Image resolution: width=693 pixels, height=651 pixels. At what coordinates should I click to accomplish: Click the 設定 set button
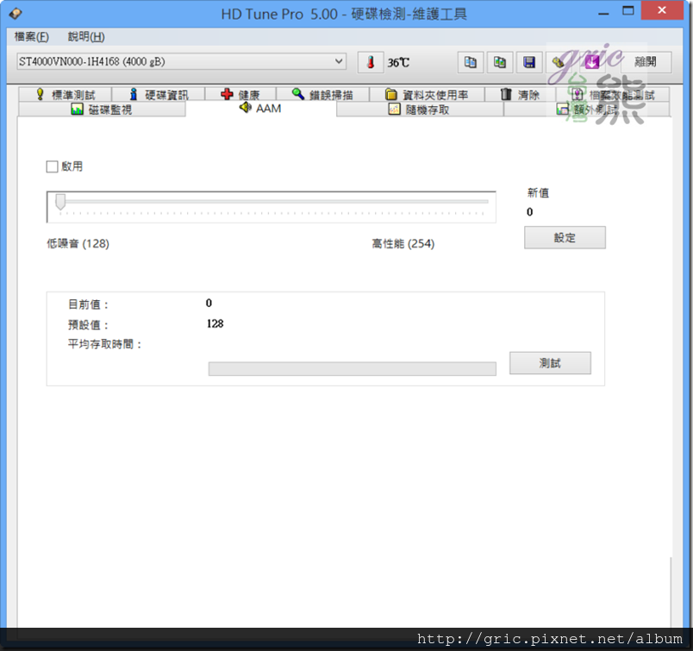click(565, 237)
